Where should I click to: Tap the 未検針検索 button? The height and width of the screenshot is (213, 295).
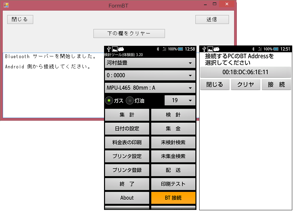point(173,143)
